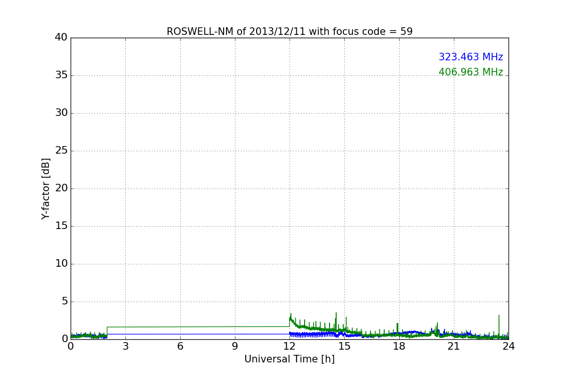Click the y-axis tick label 10
The image size is (565, 377).
coord(61,264)
